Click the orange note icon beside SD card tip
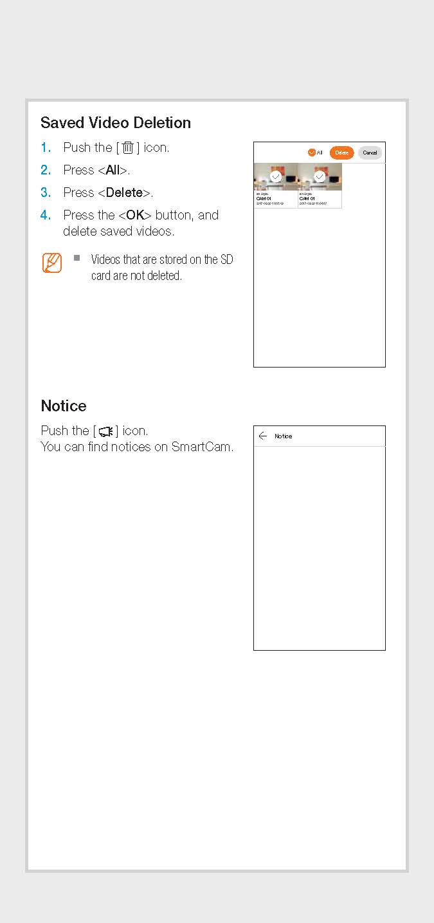Viewport: 434px width, 923px height. point(52,263)
